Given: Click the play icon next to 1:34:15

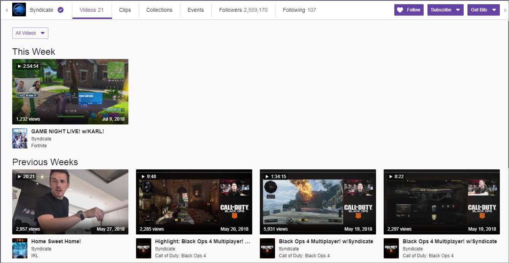Looking at the screenshot, I should point(267,177).
